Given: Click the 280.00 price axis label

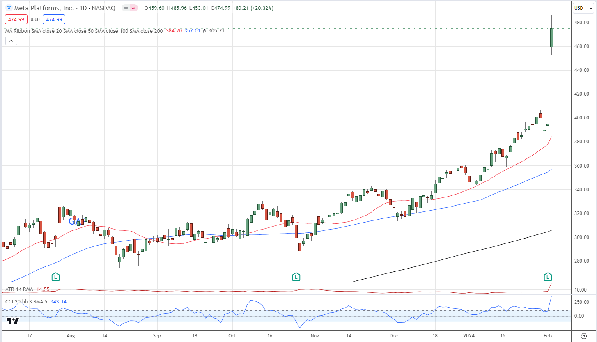Looking at the screenshot, I should pyautogui.click(x=581, y=261).
